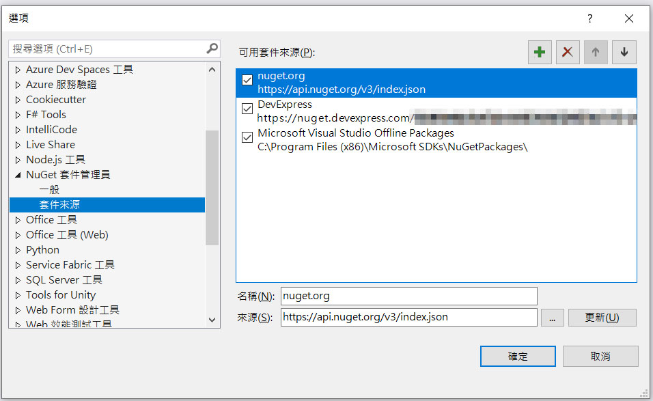Select the Live Share tree label
This screenshot has height=401, width=653.
coord(51,145)
